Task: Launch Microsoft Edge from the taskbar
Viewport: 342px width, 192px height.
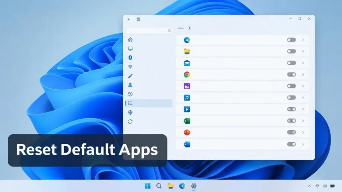Action: (182, 186)
